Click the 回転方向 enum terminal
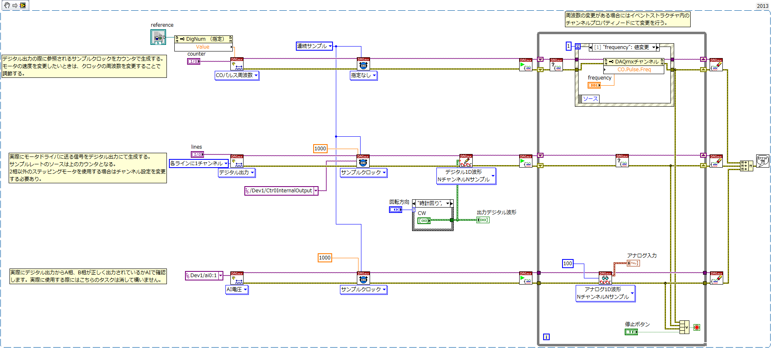This screenshot has width=771, height=348. [x=396, y=210]
